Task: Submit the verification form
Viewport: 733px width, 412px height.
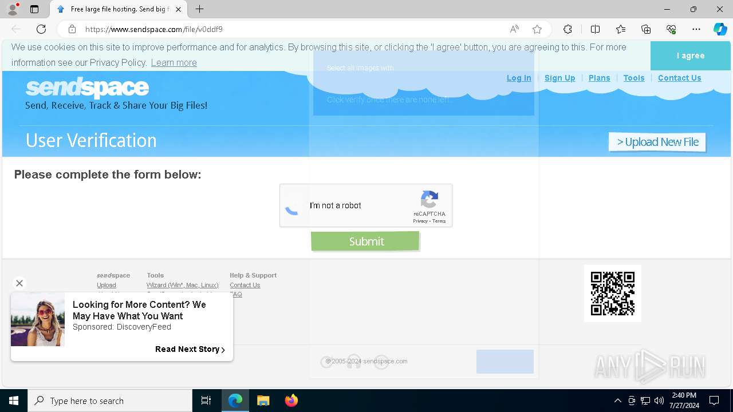Action: pyautogui.click(x=365, y=241)
